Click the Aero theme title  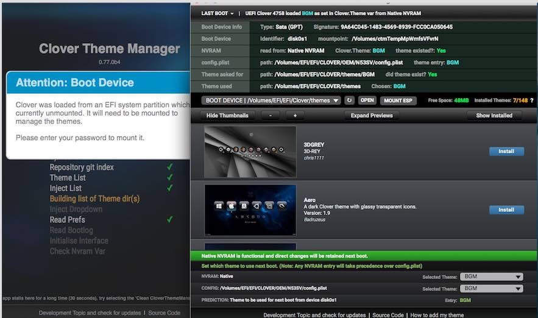[310, 200]
